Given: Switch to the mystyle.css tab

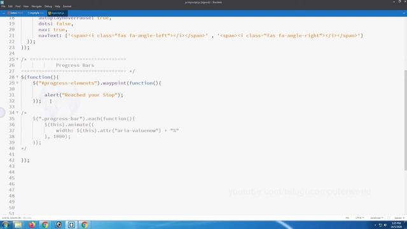Looking at the screenshot, I should pos(36,13).
